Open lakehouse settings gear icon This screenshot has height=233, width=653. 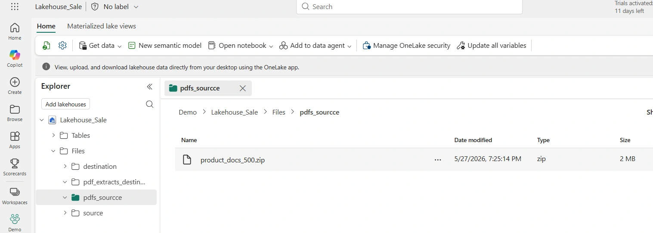62,46
